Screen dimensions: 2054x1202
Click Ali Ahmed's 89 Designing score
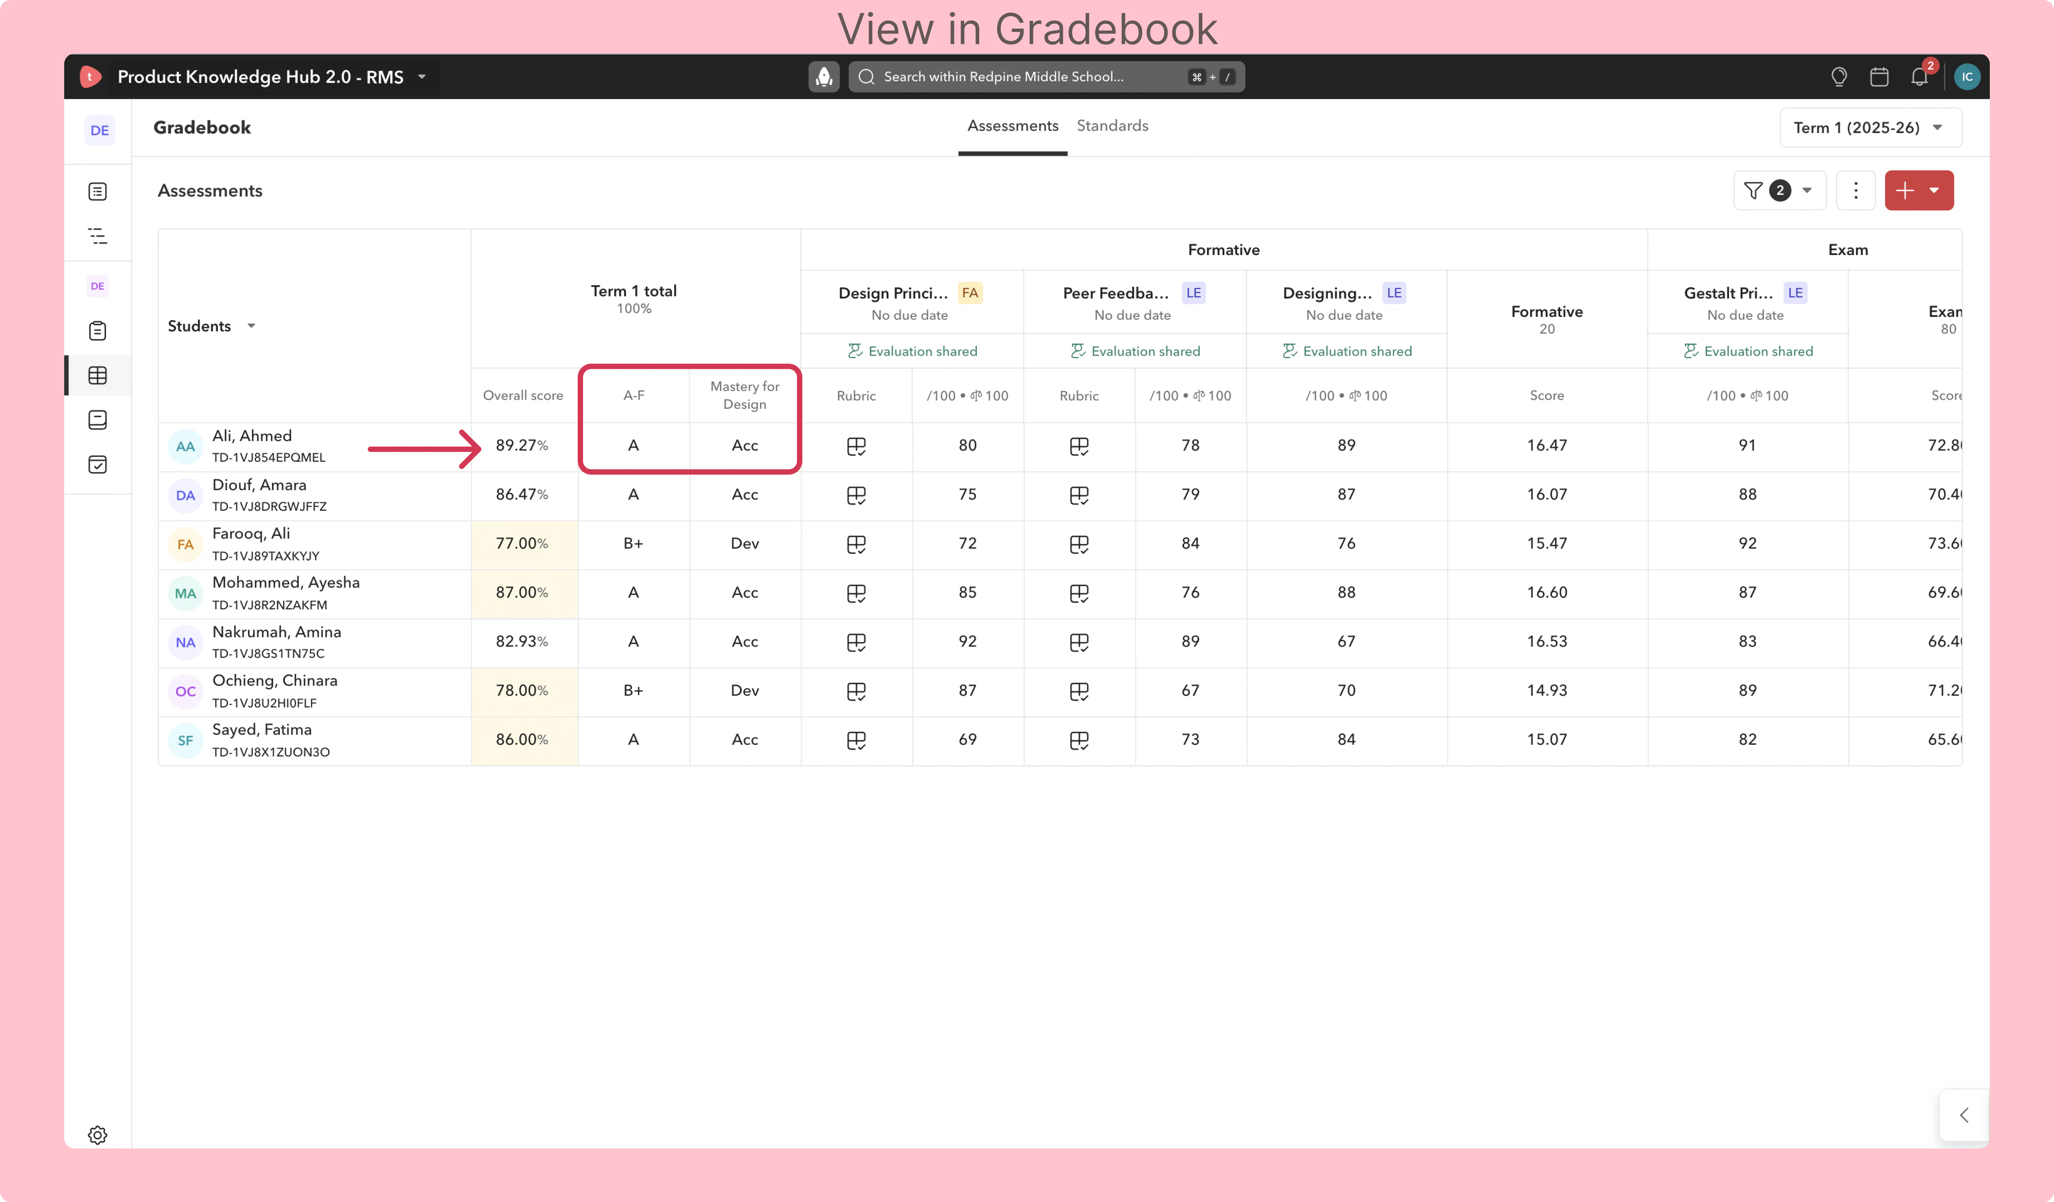[1347, 447]
